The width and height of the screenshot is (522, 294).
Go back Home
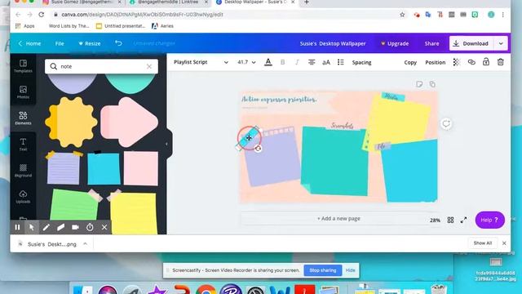click(29, 43)
